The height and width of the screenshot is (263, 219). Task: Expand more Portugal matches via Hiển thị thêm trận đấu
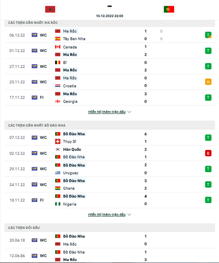click(107, 214)
